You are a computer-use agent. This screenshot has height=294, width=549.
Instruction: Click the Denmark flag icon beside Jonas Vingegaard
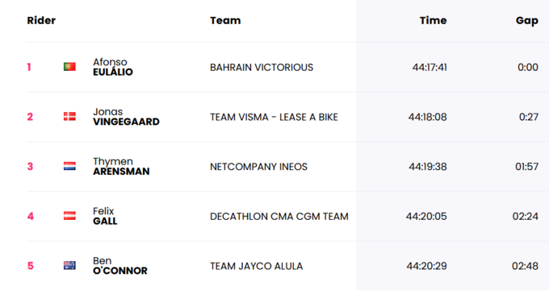click(x=69, y=116)
